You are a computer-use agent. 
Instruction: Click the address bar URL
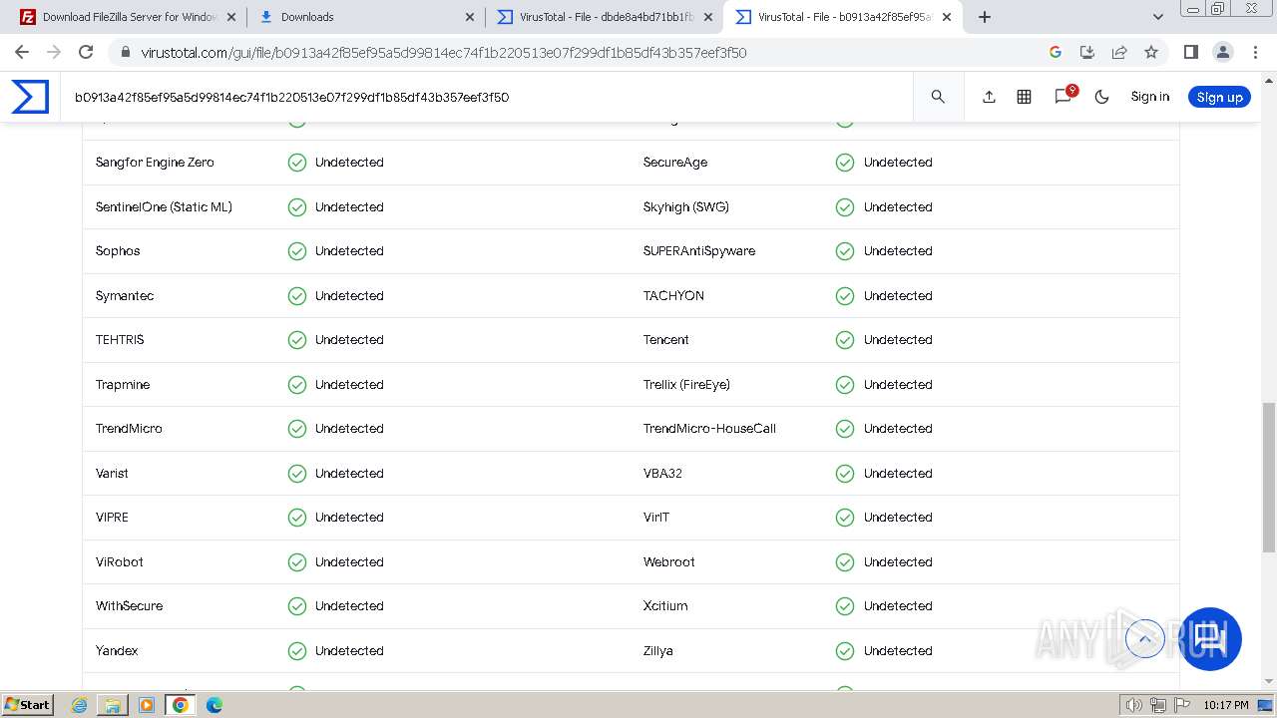(443, 53)
